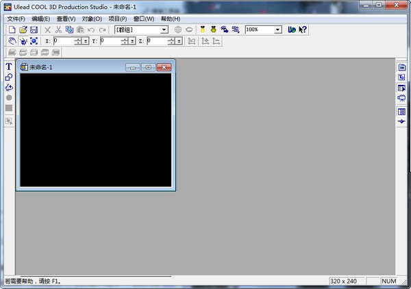This screenshot has width=411, height=289.
Task: Click the 帮助(H) menu
Action: [171, 18]
